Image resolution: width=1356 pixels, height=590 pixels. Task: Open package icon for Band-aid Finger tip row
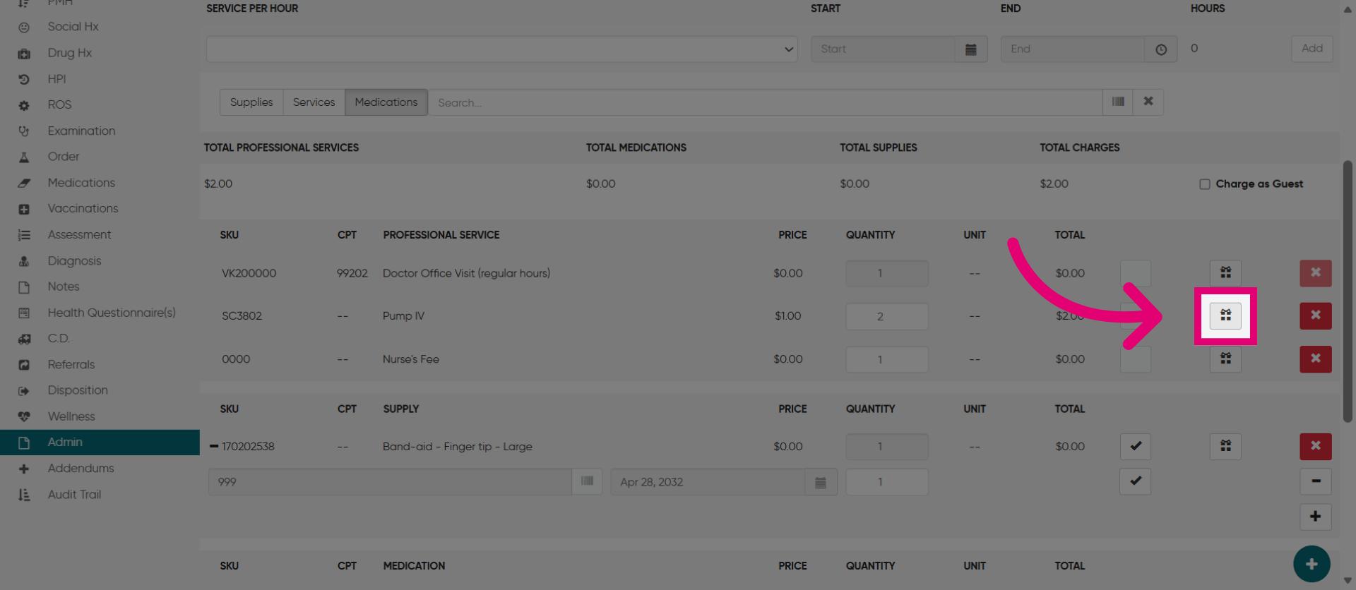coord(1225,446)
